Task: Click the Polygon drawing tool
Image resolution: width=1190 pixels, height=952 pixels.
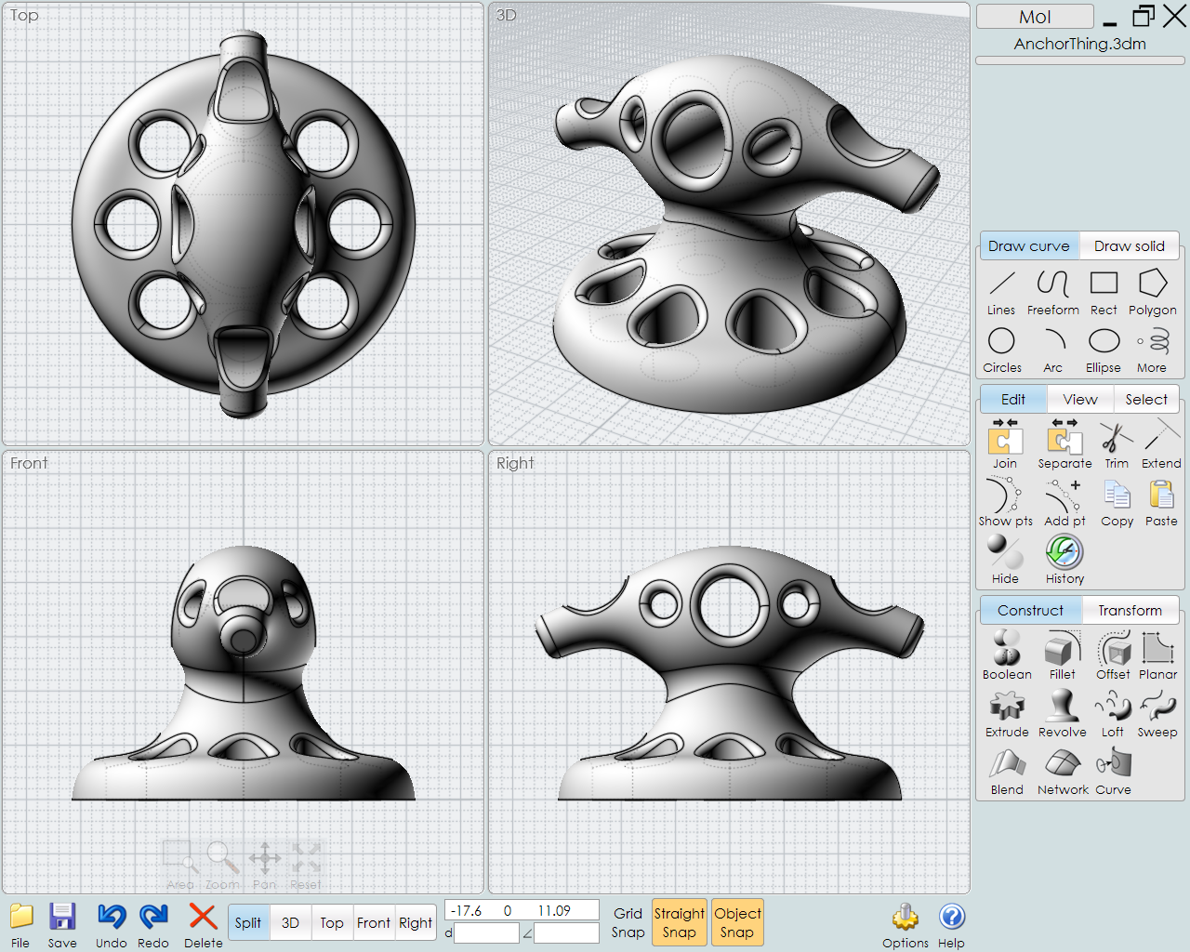Action: click(1152, 292)
